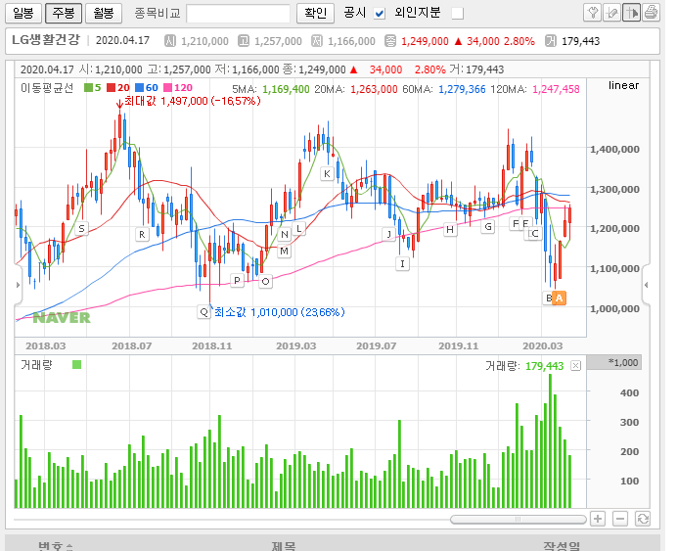Screen dimensions: 677x551
Task: Open disclosure marker P
Action: [237, 280]
